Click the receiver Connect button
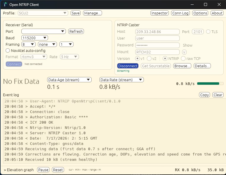The image size is (226, 175). (x=14, y=64)
